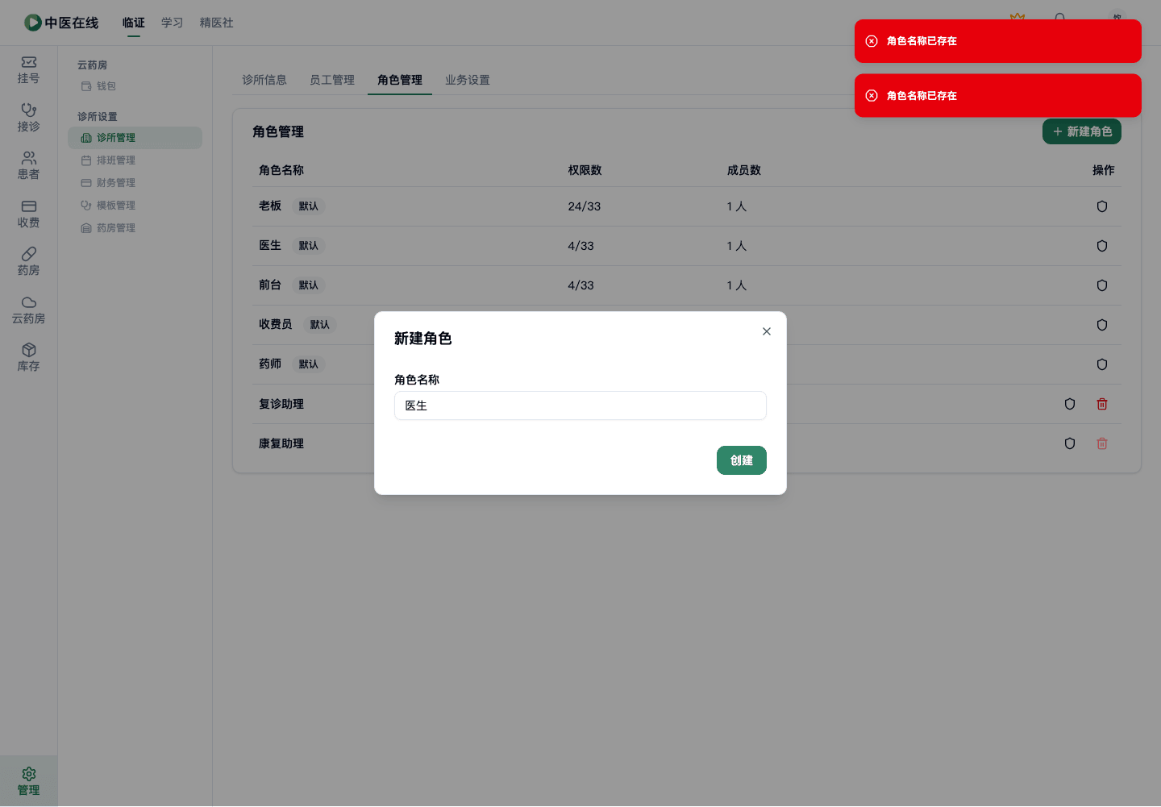The height and width of the screenshot is (807, 1161).
Task: Select the 角色管理 tab
Action: point(400,80)
